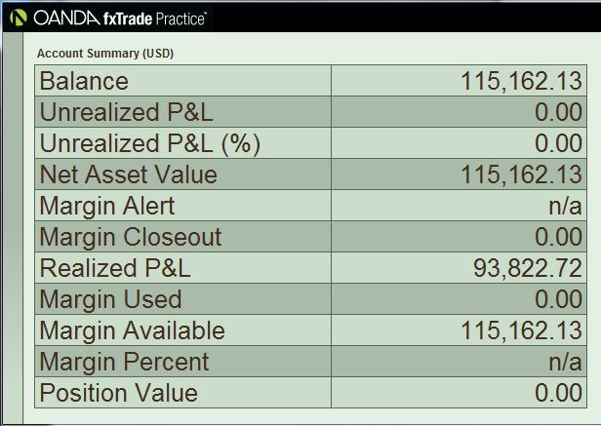
Task: Click the Margin Alert row label
Action: click(107, 206)
